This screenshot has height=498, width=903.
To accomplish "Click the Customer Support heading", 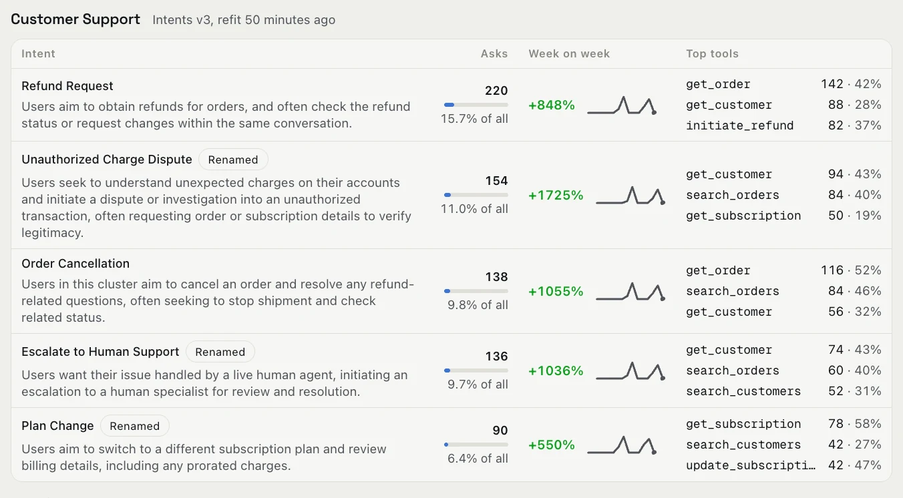I will coord(75,19).
